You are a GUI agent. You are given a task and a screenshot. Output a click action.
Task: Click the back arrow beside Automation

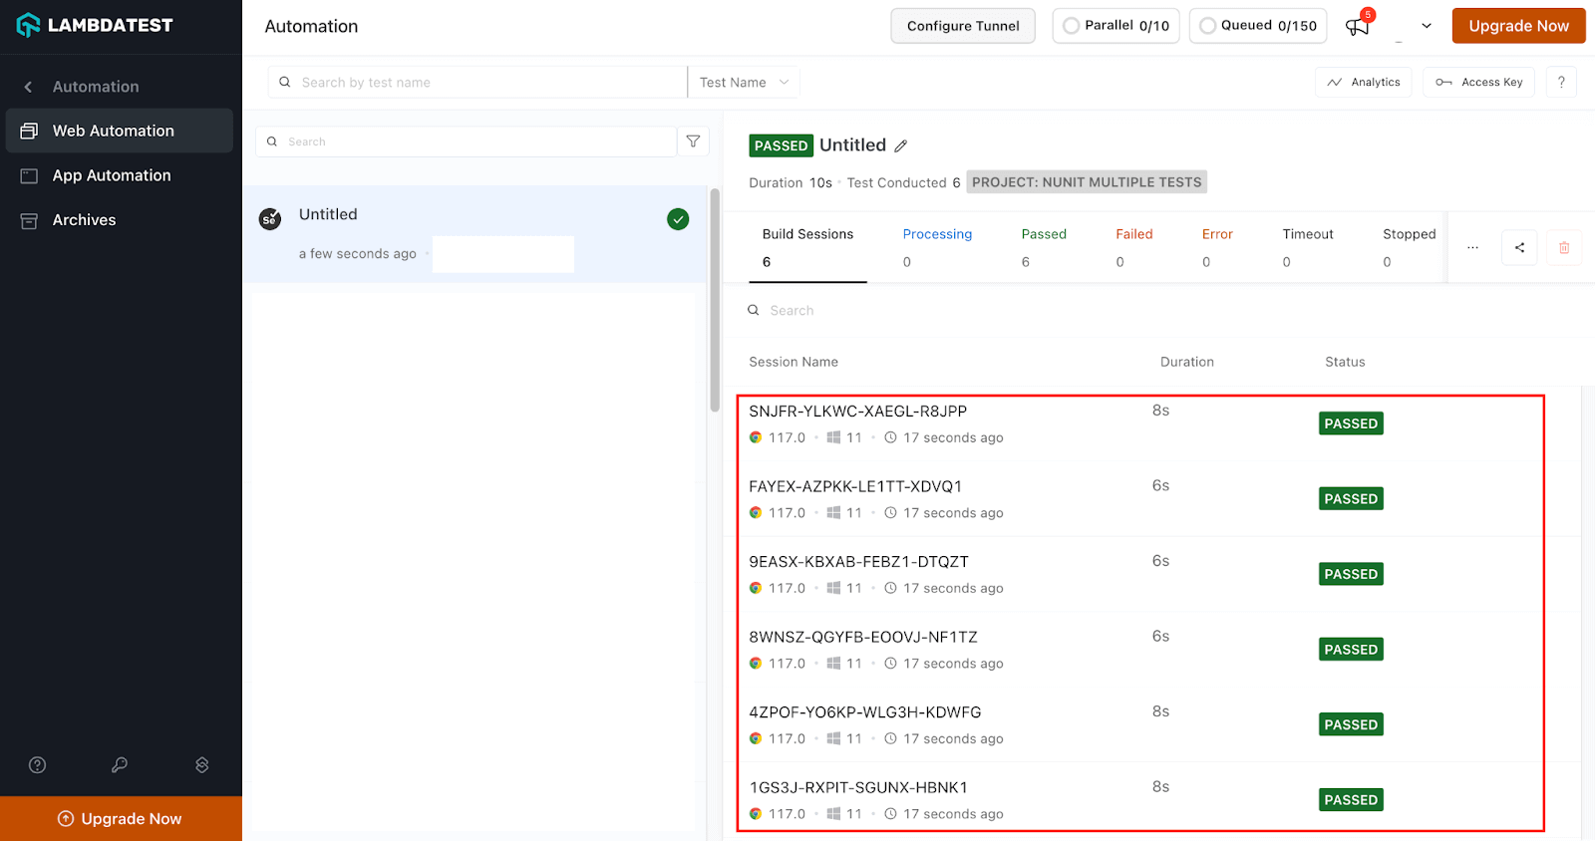pyautogui.click(x=28, y=87)
